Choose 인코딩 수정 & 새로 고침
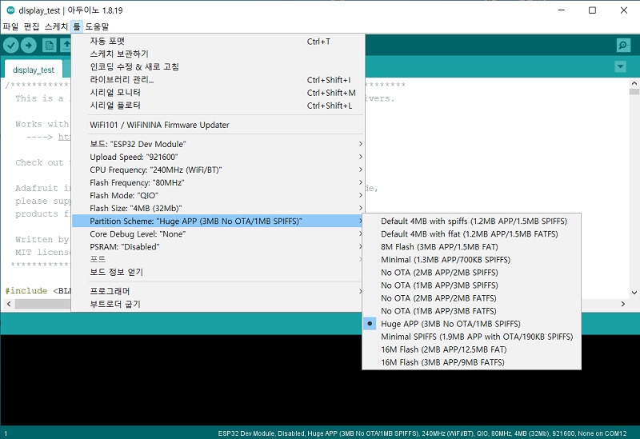This screenshot has height=439, width=640. click(218, 67)
